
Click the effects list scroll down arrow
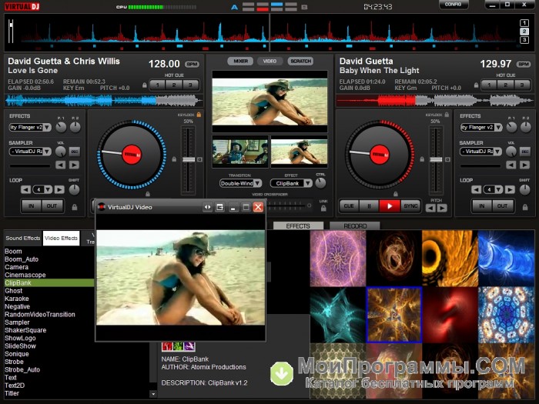(153, 394)
